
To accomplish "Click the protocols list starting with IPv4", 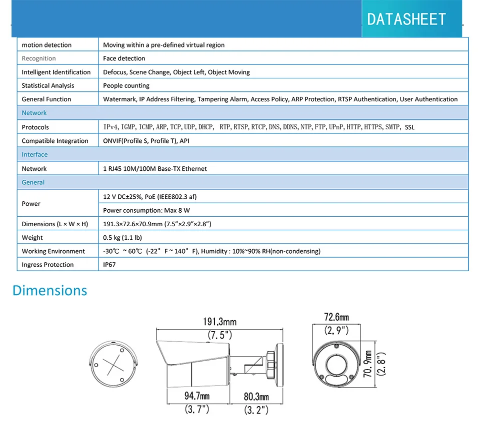I will click(258, 127).
